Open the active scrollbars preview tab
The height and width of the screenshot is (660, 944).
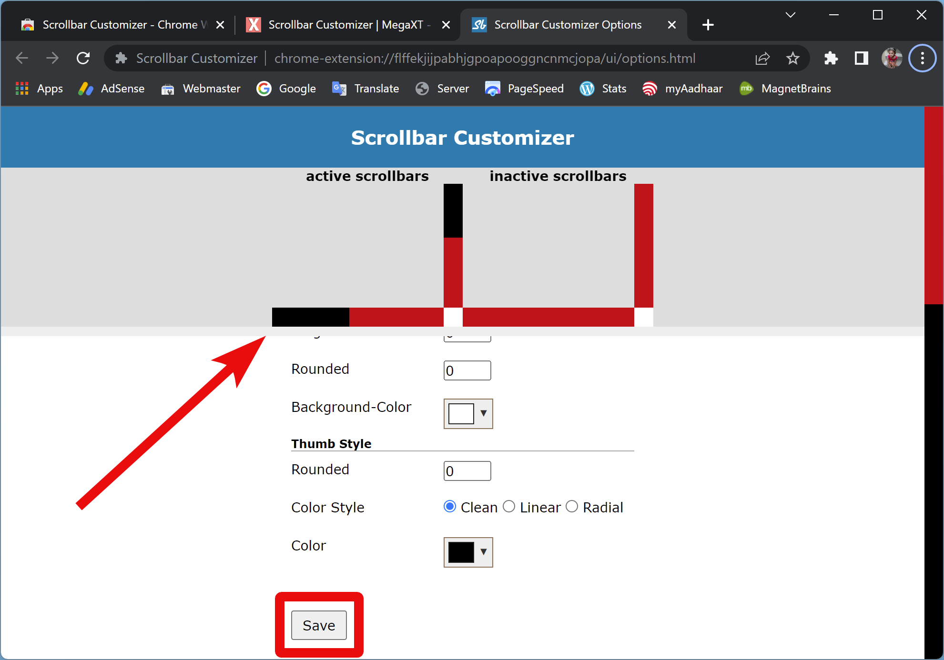tap(366, 176)
